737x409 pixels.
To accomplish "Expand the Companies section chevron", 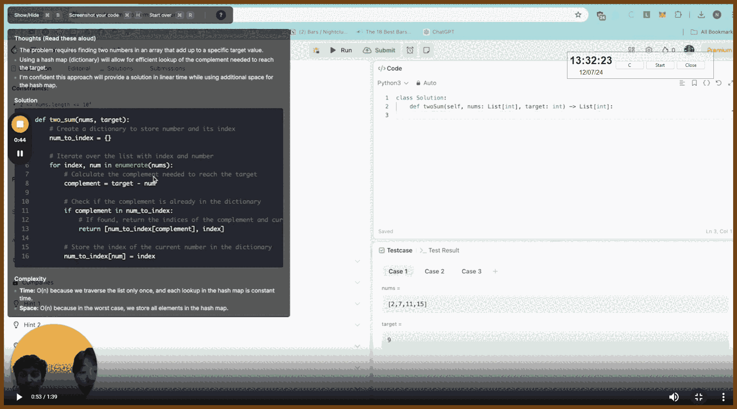I will [x=357, y=282].
